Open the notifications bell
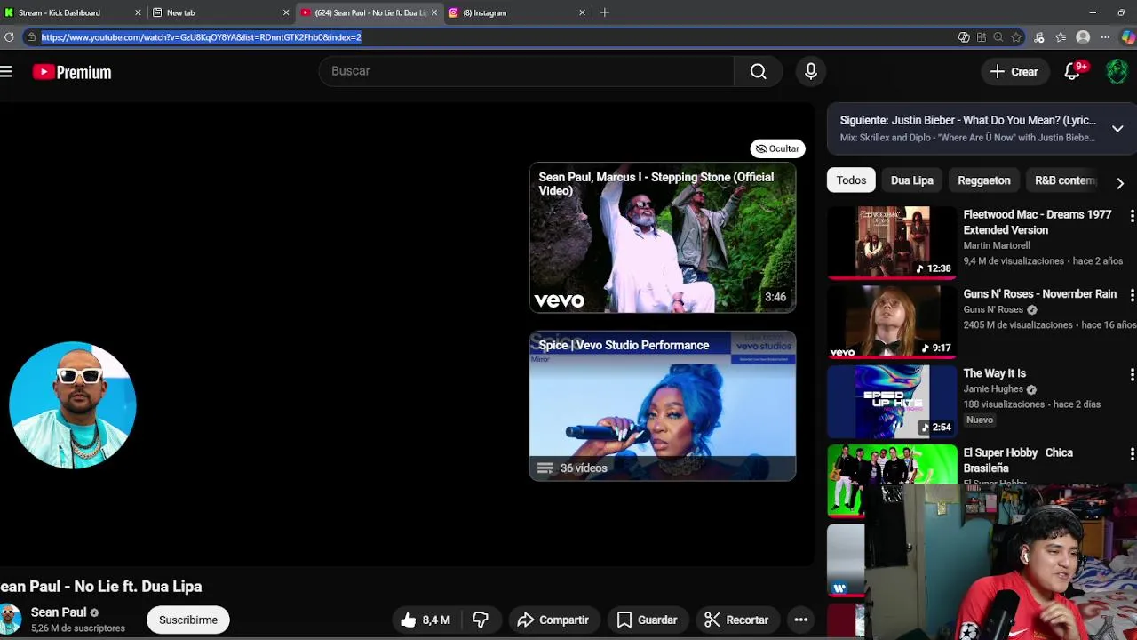 [1072, 72]
